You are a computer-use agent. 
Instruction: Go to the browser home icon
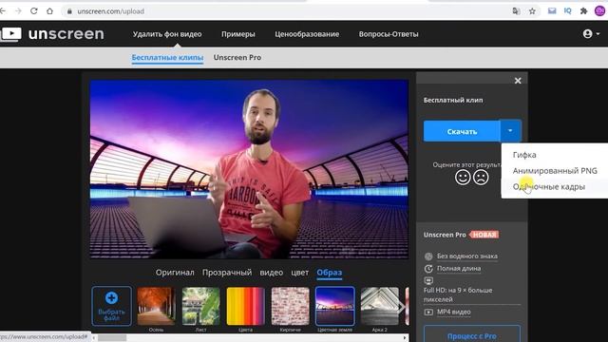click(49, 11)
